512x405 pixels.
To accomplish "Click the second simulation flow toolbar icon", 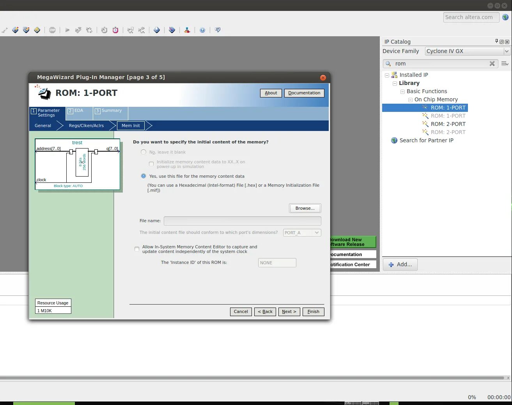I will [x=142, y=30].
